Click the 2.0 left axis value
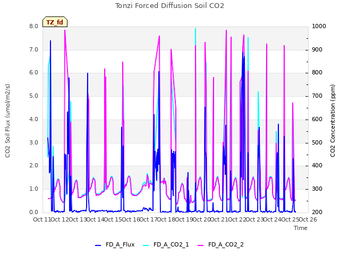Viewport: 340px width, 255px height. [34, 166]
